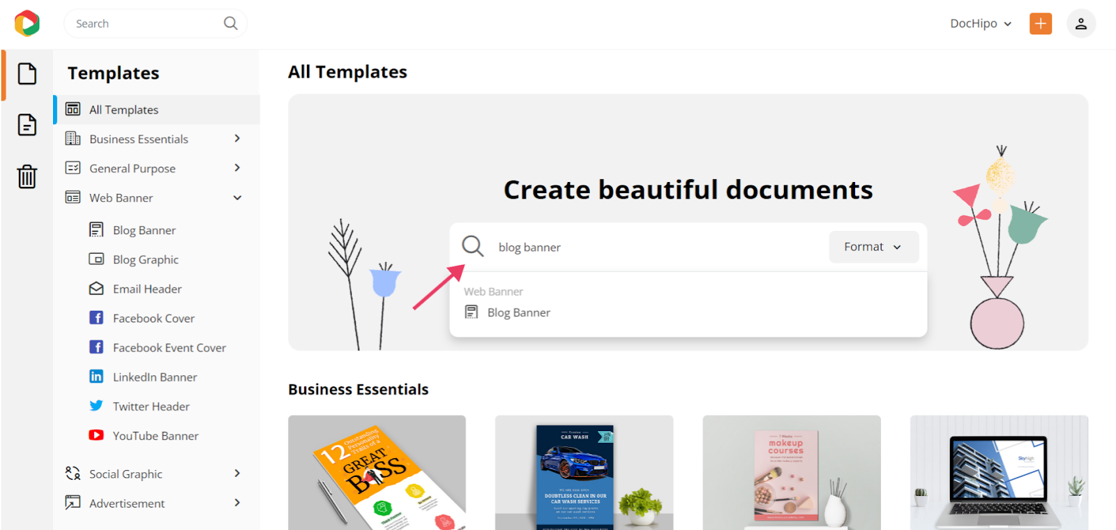Open the Format dropdown
Viewport: 1116px width, 530px height.
pyautogui.click(x=873, y=247)
